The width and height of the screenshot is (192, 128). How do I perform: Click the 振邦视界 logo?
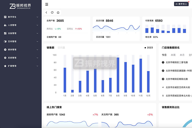pos(21,6)
